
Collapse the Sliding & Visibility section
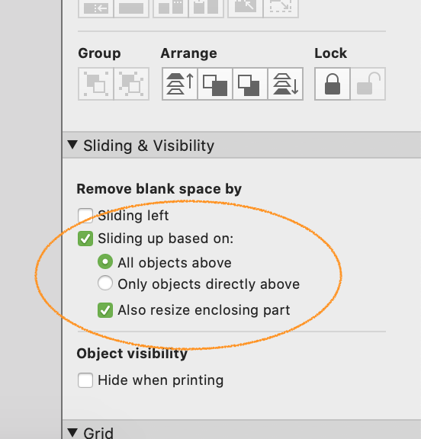click(72, 145)
